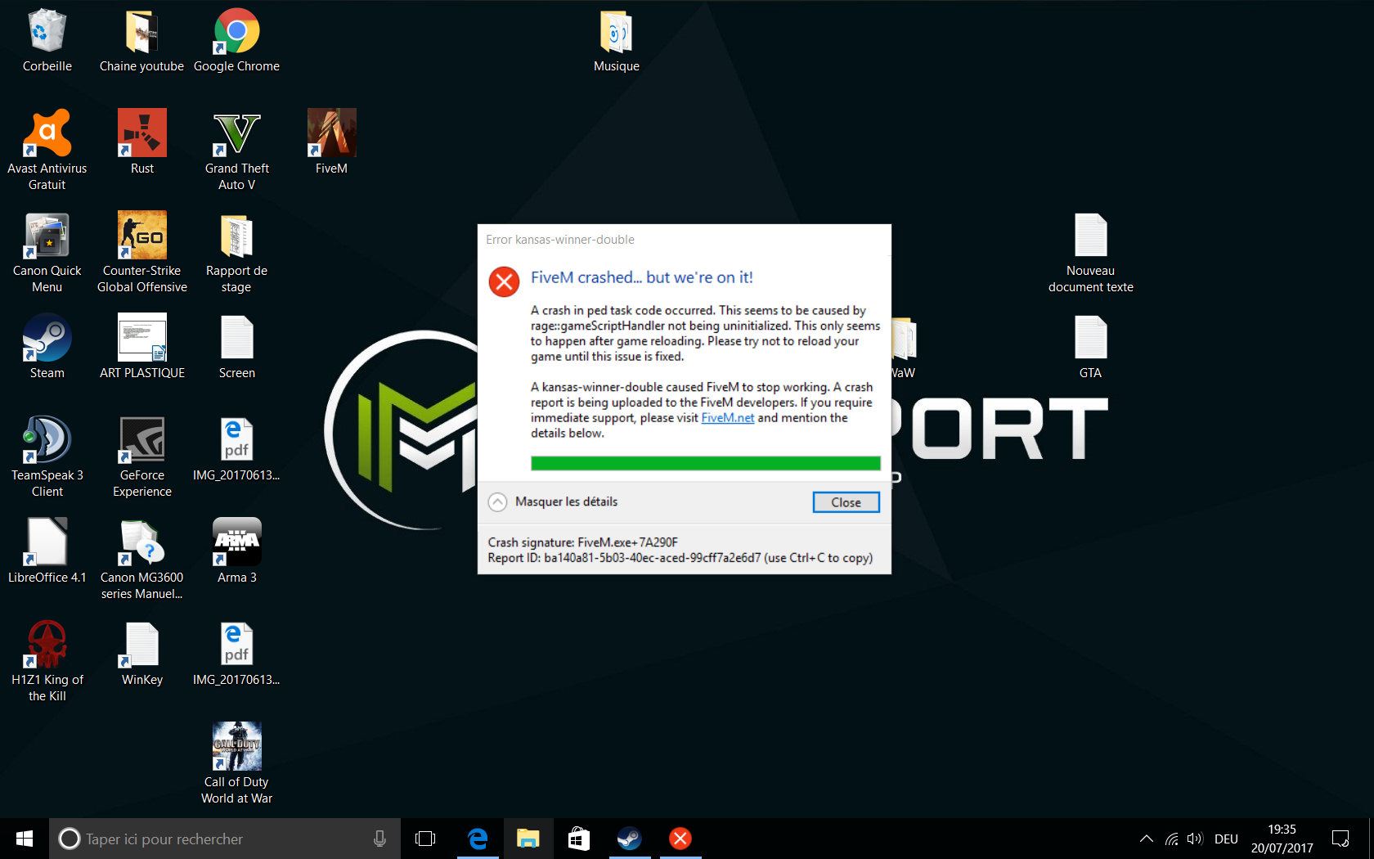The image size is (1374, 859).
Task: Launch Google Chrome from desktop
Action: coord(236,41)
